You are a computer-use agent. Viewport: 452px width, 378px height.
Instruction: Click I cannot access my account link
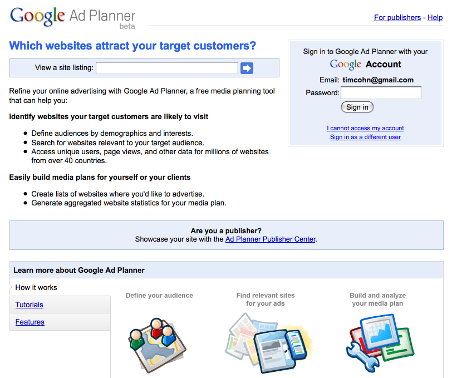tap(365, 128)
